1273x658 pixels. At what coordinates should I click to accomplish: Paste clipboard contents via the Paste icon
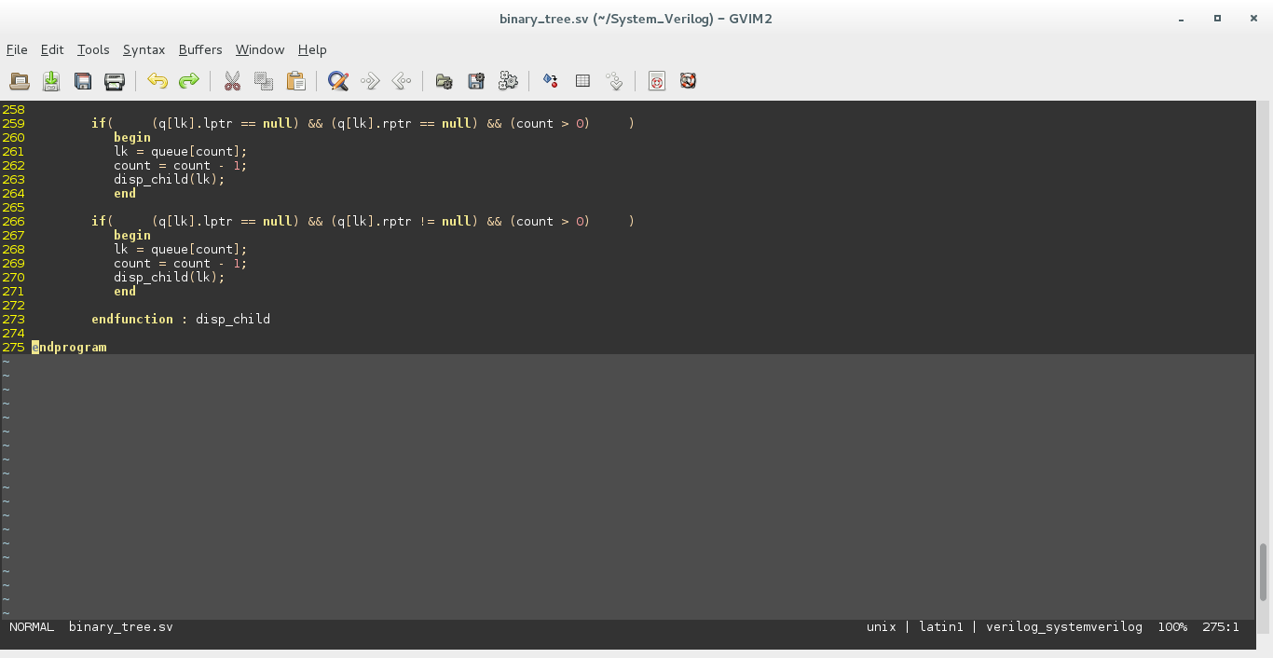(x=295, y=81)
